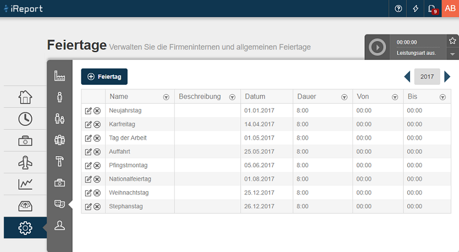
Task: Click the date 25.05.2017
Action: click(259, 152)
